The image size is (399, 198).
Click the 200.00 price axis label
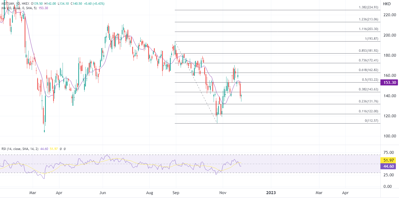tap(390, 35)
